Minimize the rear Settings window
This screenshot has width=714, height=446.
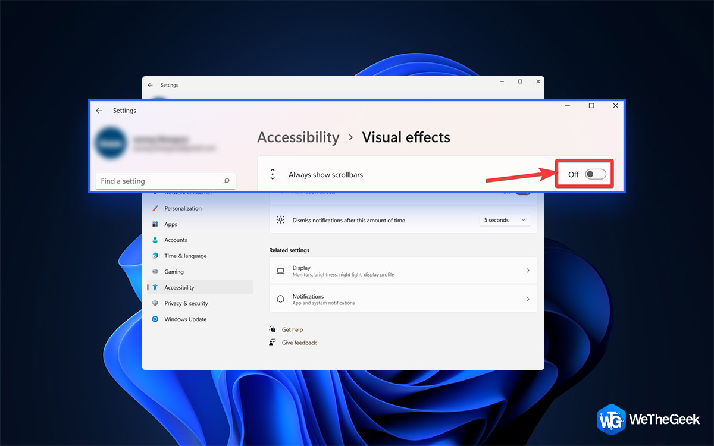(502, 81)
